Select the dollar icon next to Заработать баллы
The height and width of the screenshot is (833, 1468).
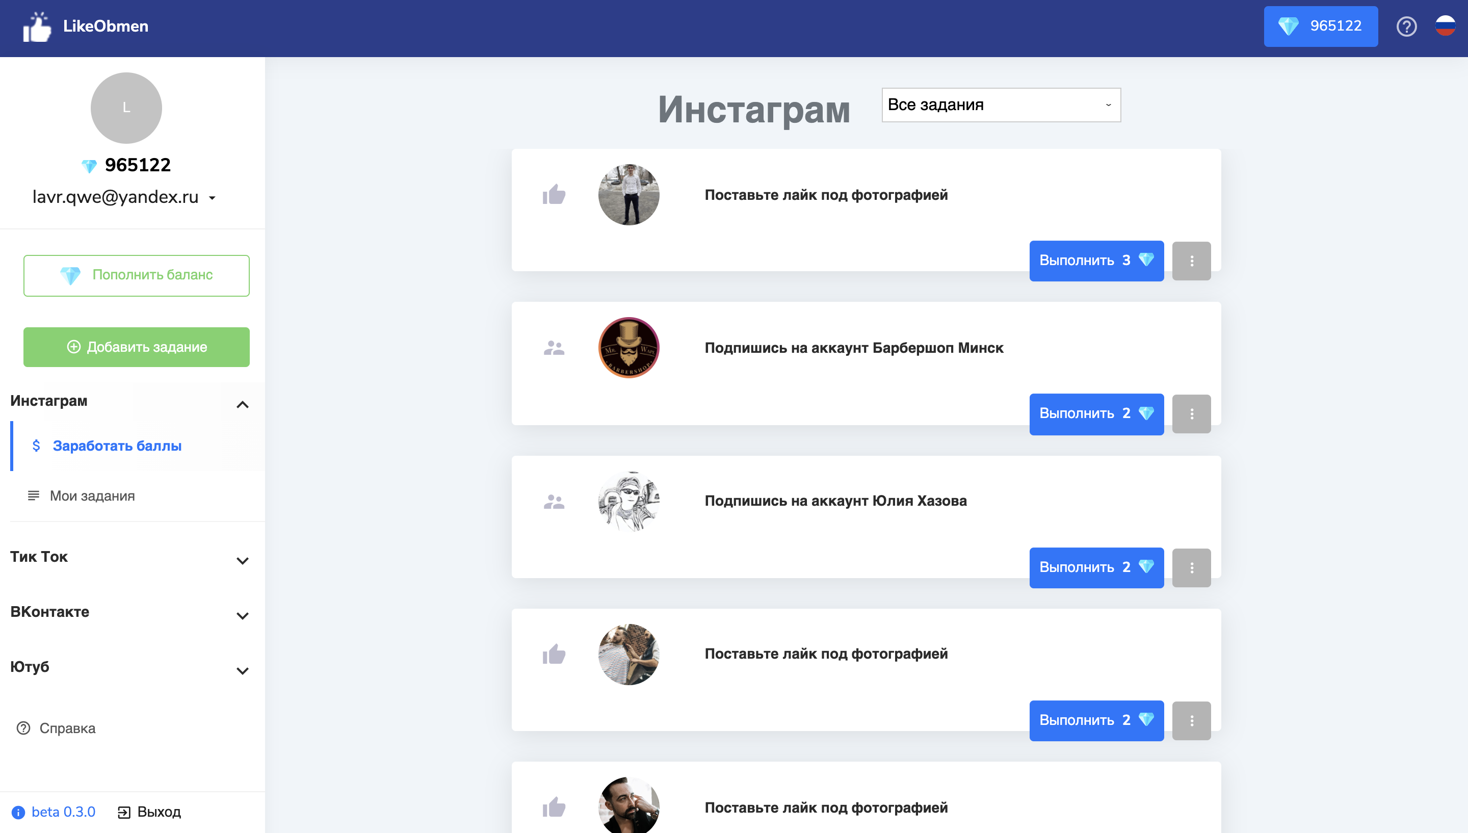point(37,446)
